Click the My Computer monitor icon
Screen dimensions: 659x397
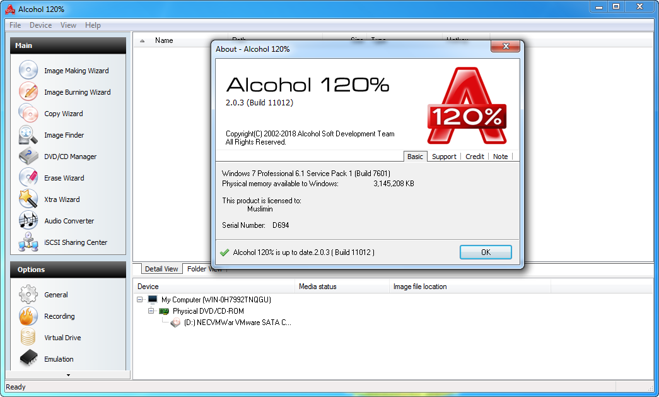click(x=153, y=299)
